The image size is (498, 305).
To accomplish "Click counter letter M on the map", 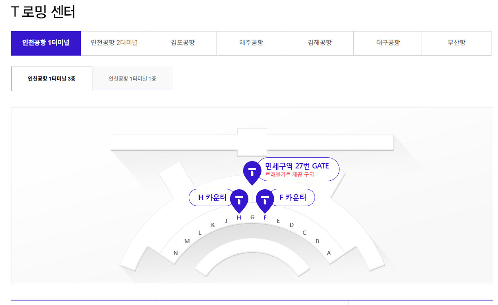I will [187, 241].
